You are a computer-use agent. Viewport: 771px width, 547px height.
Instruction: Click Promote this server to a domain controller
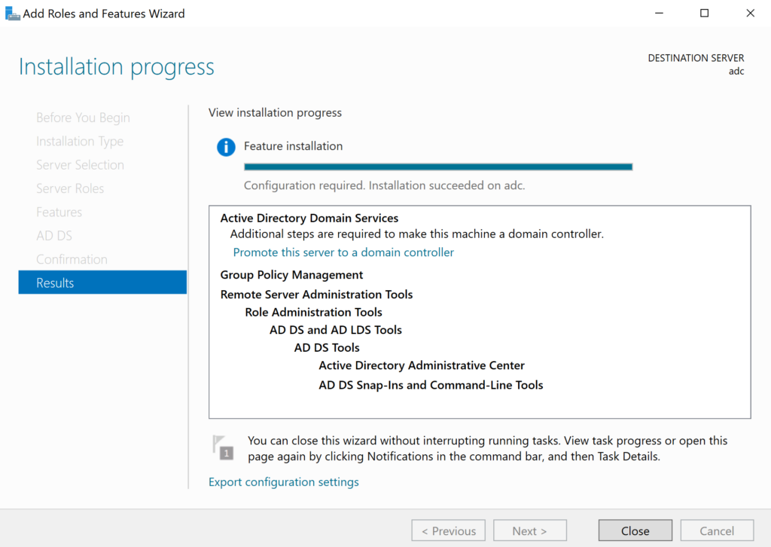[343, 252]
